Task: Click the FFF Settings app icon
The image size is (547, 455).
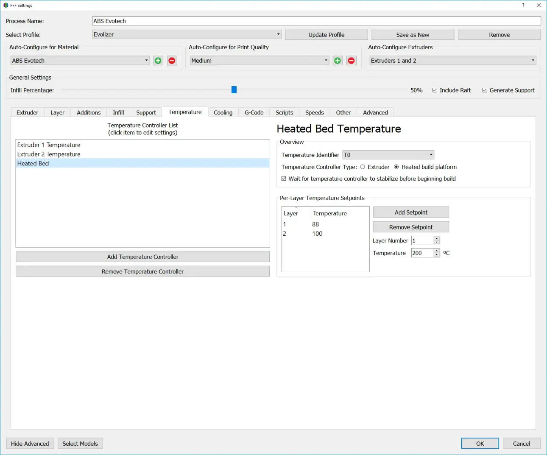Action: 6,6
